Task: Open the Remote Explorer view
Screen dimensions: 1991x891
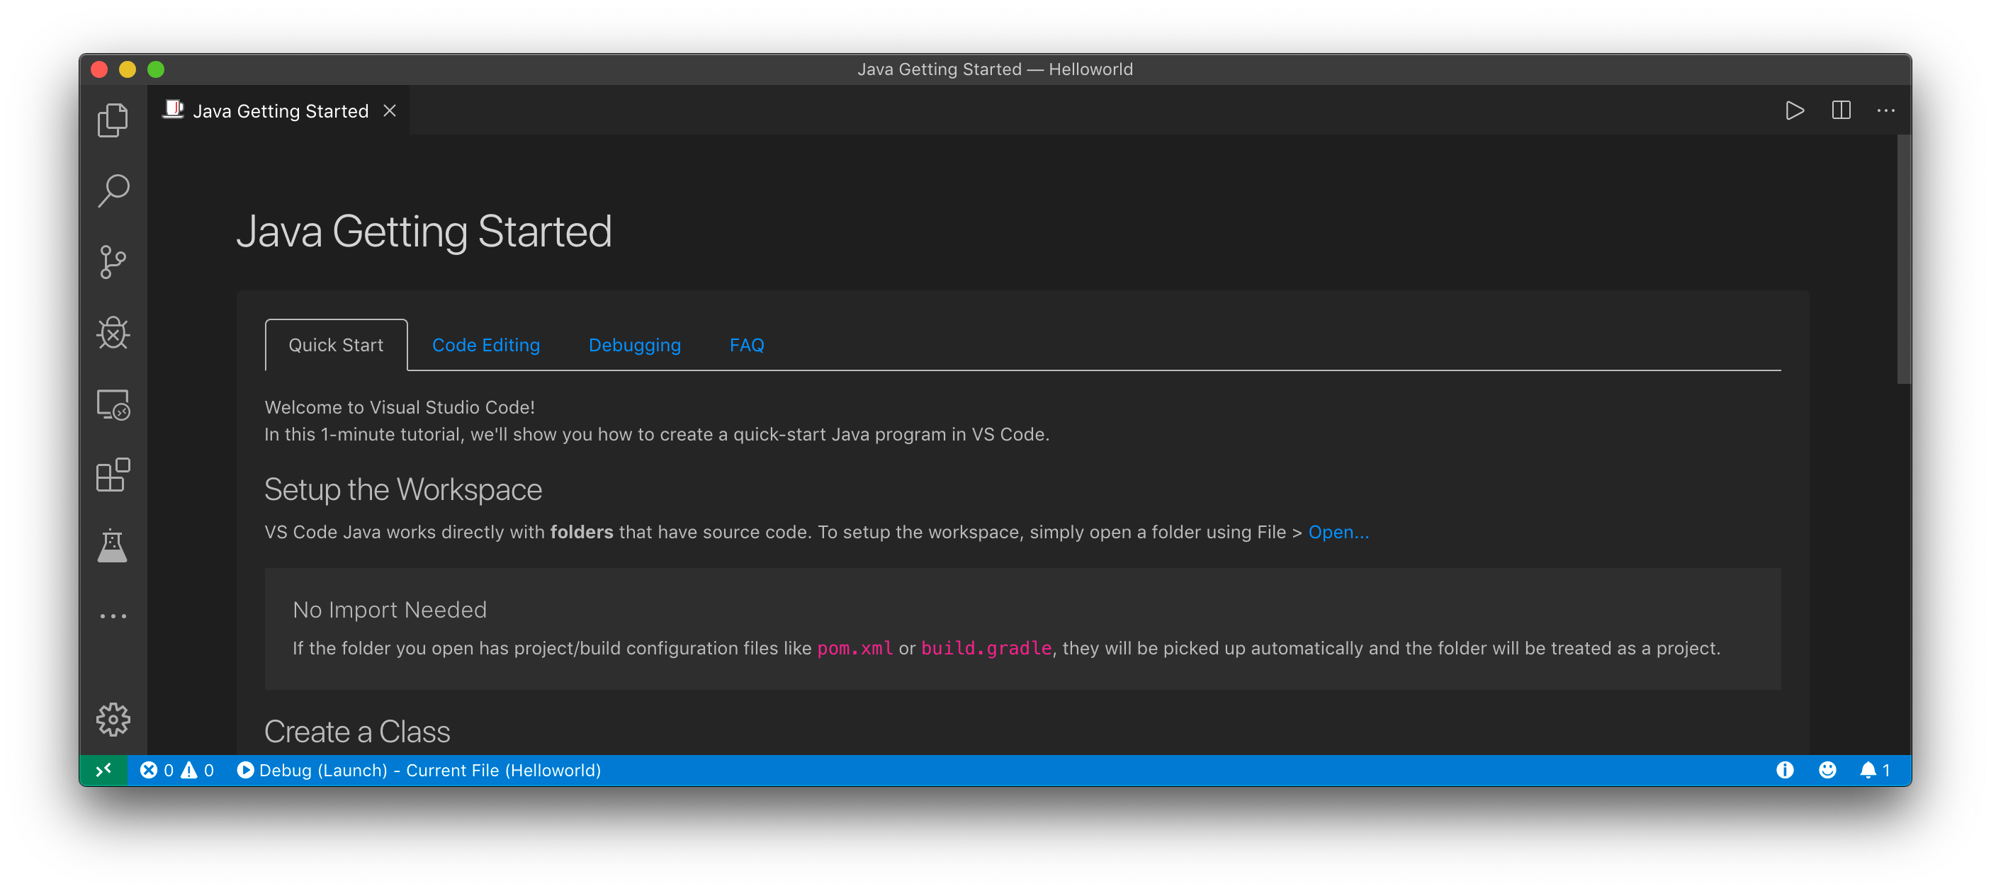Action: click(x=113, y=405)
